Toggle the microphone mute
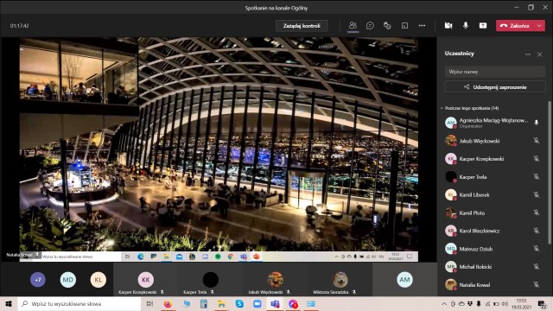 pyautogui.click(x=466, y=25)
